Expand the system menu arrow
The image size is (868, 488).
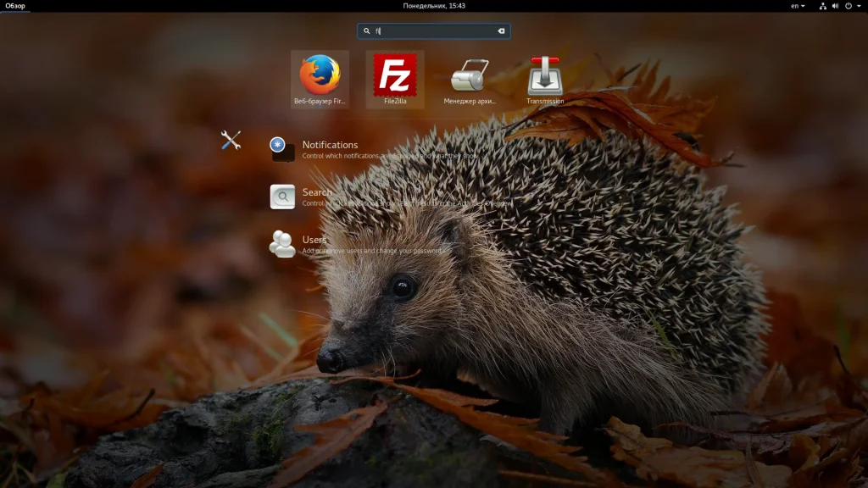click(x=859, y=6)
